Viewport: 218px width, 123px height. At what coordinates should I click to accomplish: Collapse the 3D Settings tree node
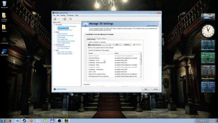[54, 25]
